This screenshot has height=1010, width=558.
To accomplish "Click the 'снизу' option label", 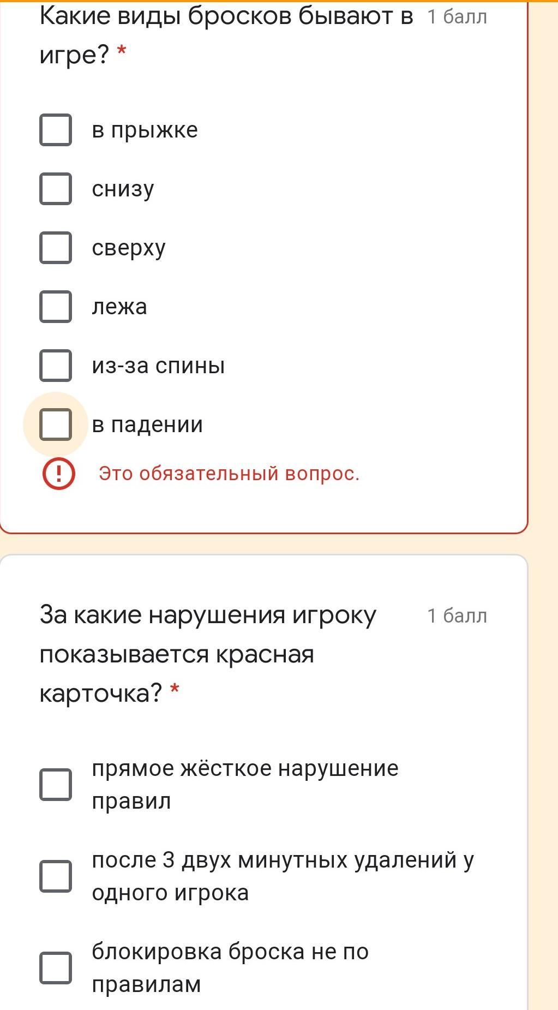I will click(123, 190).
